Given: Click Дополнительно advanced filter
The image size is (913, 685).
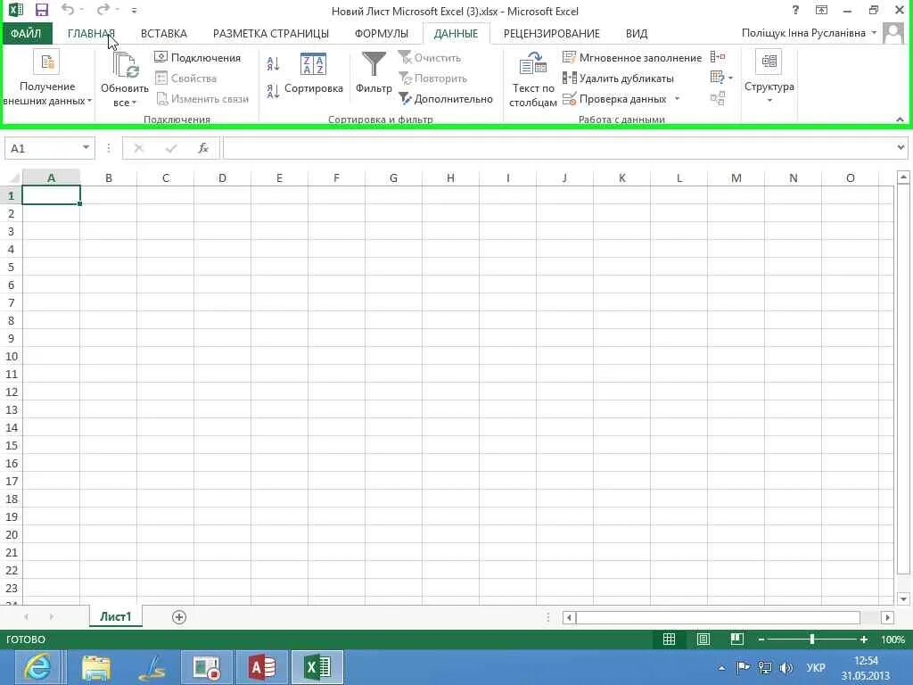Looking at the screenshot, I should tap(446, 99).
